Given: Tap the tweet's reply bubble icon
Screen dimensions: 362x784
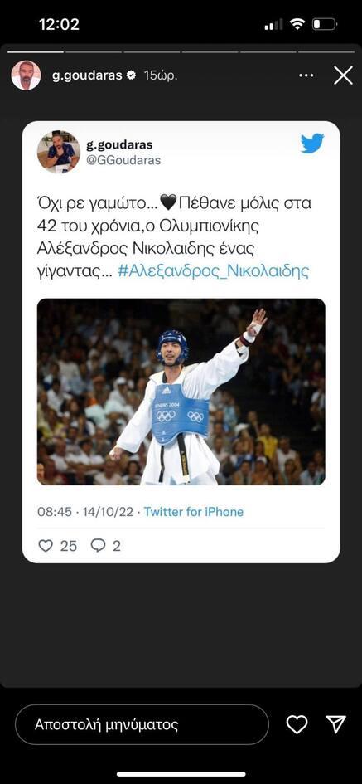Looking at the screenshot, I should [98, 546].
